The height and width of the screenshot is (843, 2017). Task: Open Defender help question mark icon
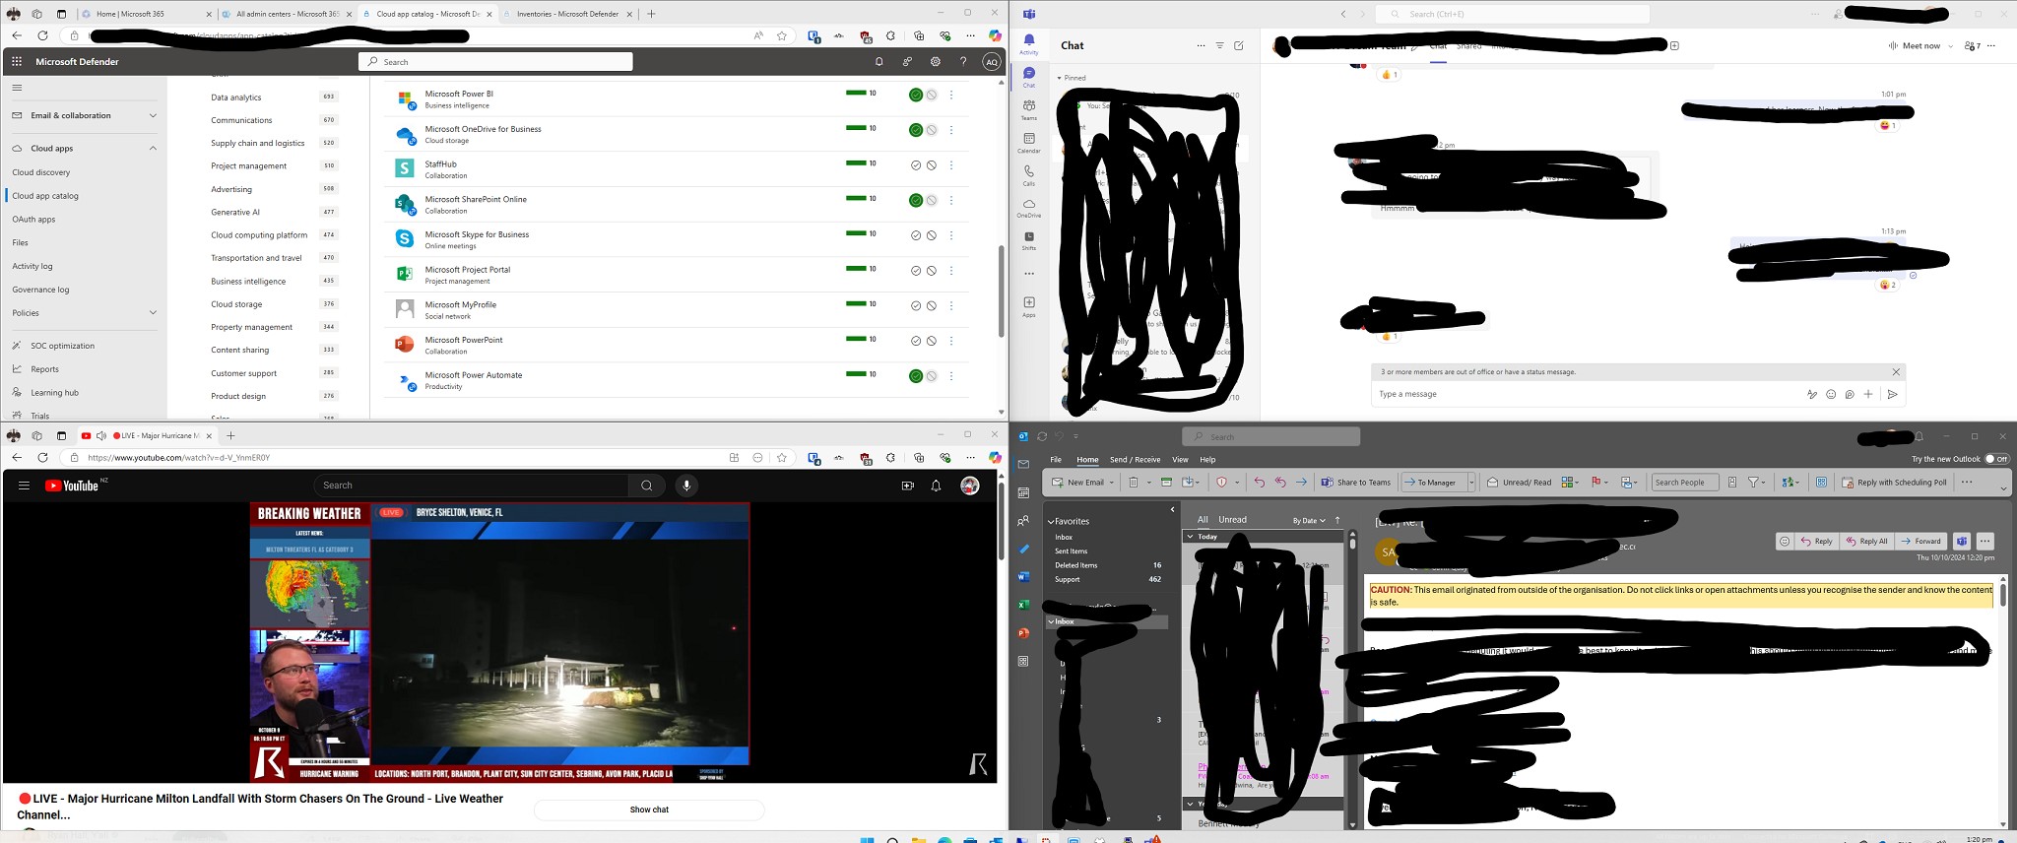963,61
